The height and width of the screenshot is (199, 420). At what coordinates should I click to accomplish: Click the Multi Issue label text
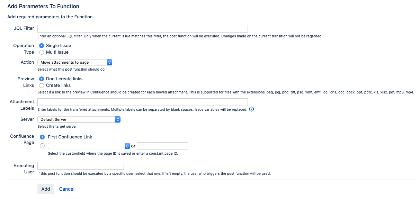(57, 52)
